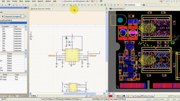Click the Paste icon in the toolbar
Screen dimensions: 180x101
click(35, 5)
